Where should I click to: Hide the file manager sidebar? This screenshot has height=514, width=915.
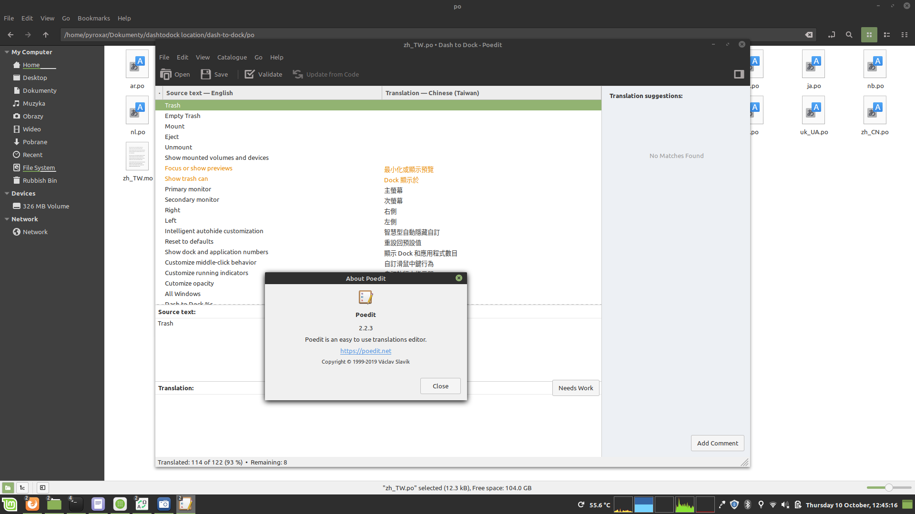[x=42, y=488]
